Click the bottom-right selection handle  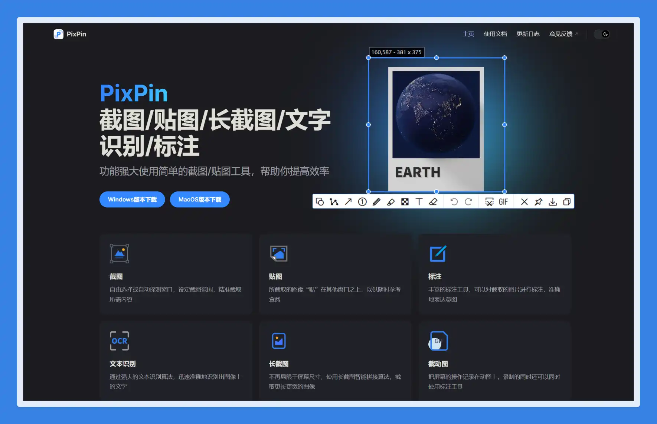[504, 192]
